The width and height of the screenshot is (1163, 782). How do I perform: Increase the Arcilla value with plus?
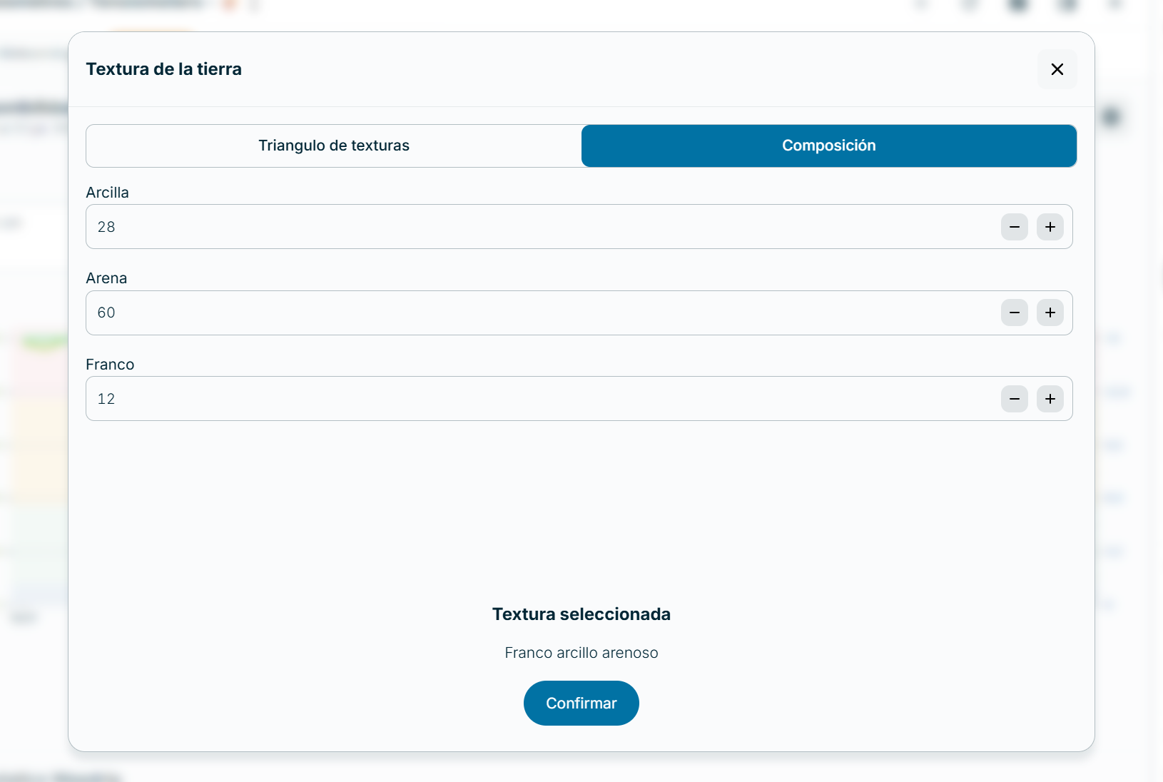(x=1050, y=227)
